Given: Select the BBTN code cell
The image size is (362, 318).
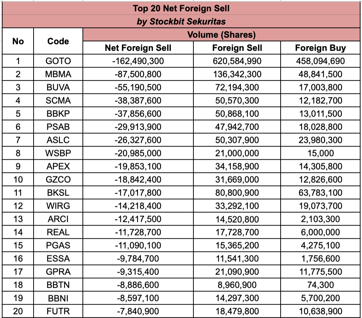Looking at the screenshot, I should (58, 285).
